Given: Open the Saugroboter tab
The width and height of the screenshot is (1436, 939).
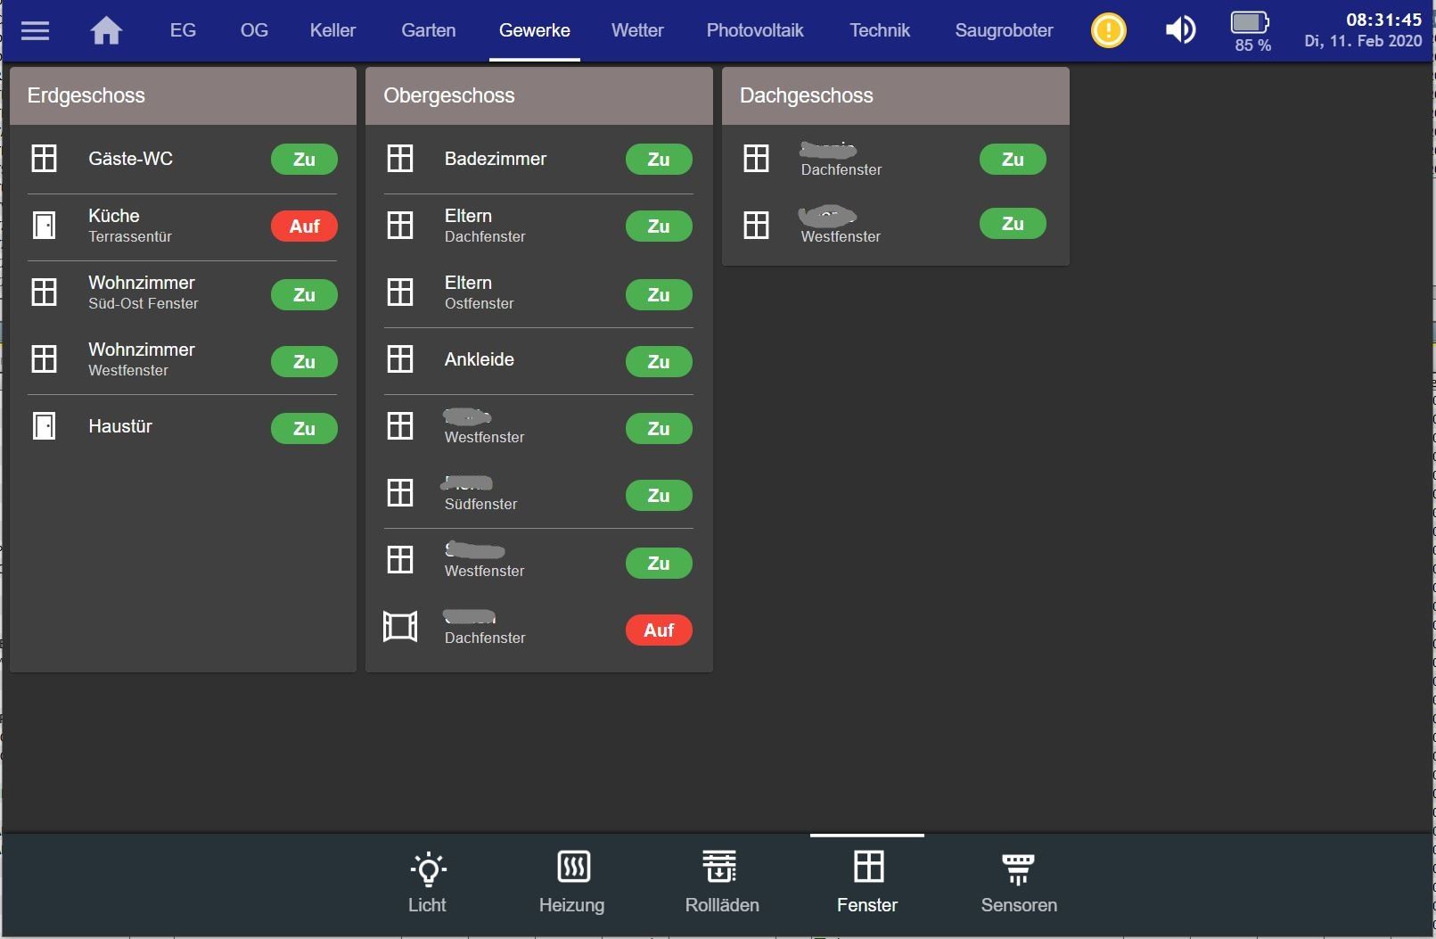Looking at the screenshot, I should tap(1004, 30).
